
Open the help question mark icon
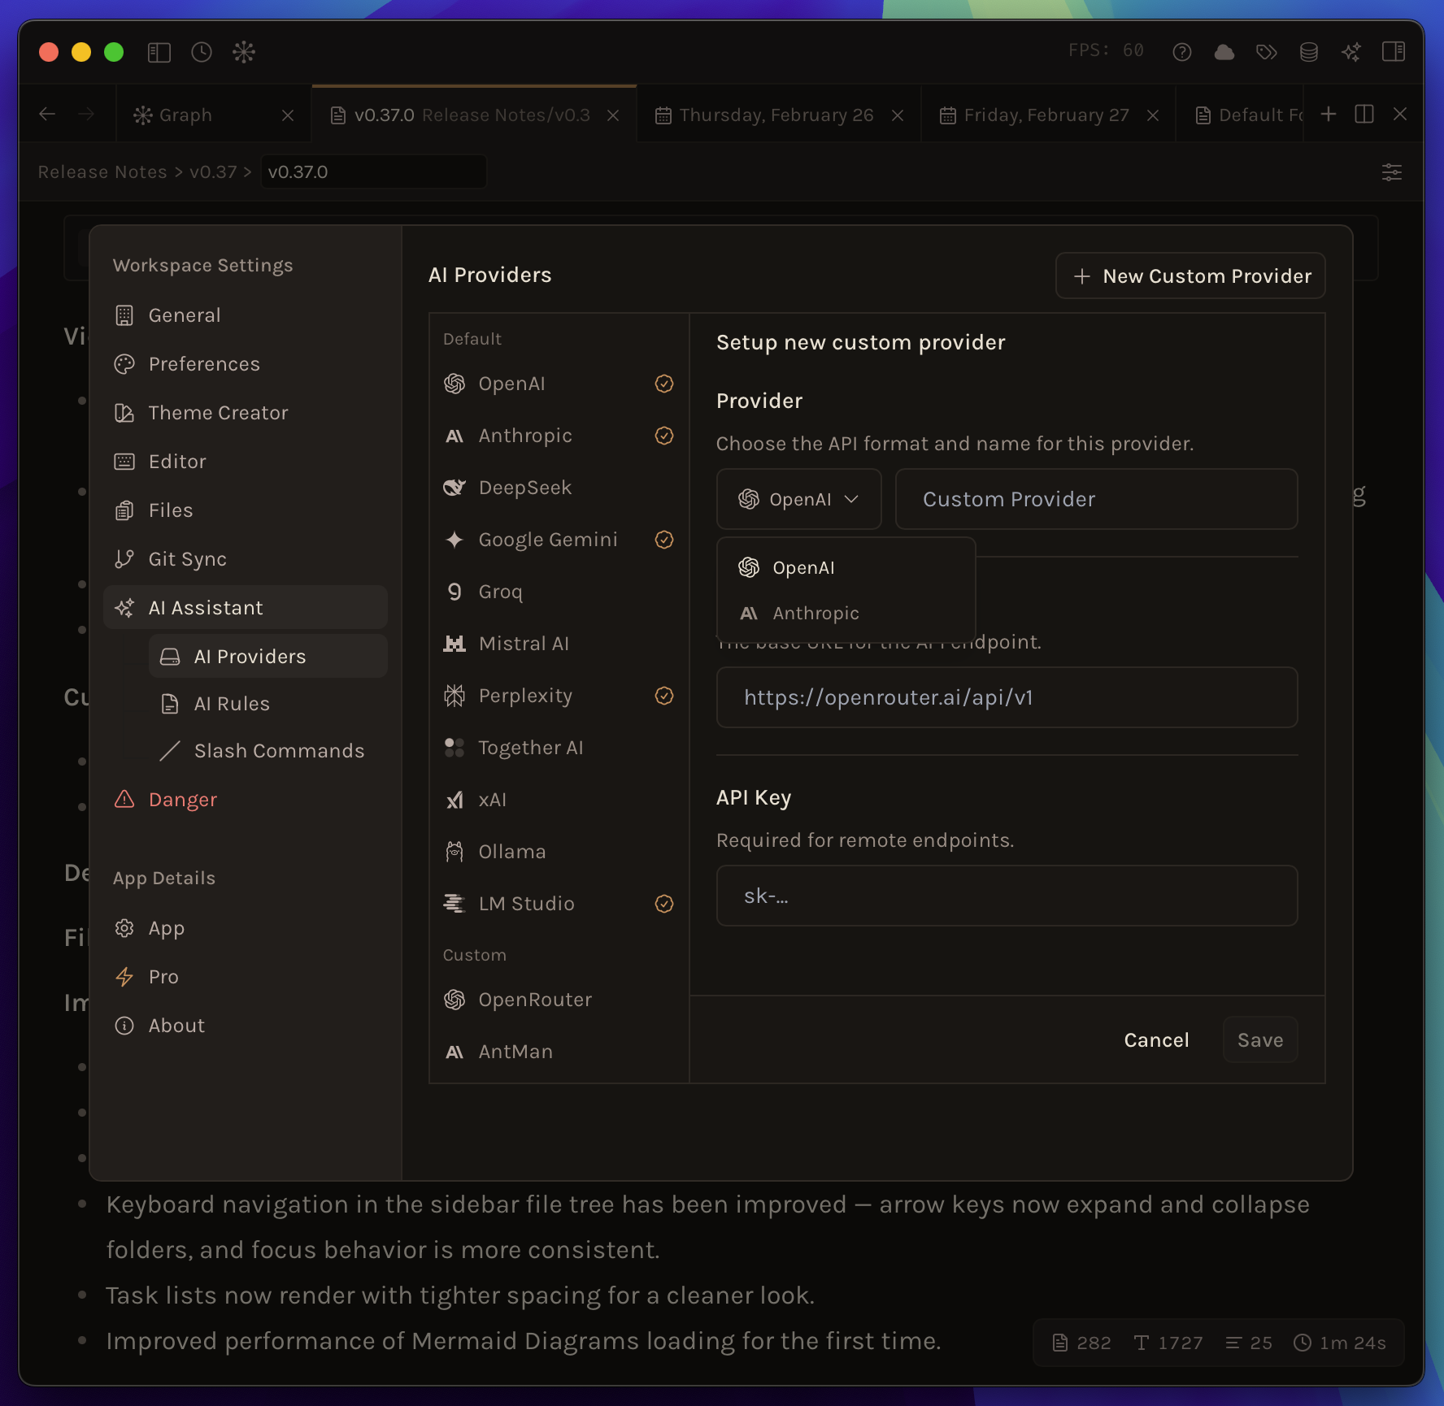pyautogui.click(x=1182, y=52)
